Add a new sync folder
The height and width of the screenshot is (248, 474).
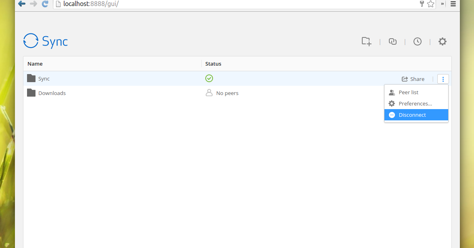click(366, 41)
